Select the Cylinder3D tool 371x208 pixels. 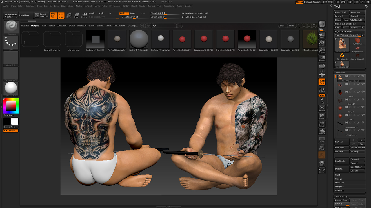click(358, 41)
